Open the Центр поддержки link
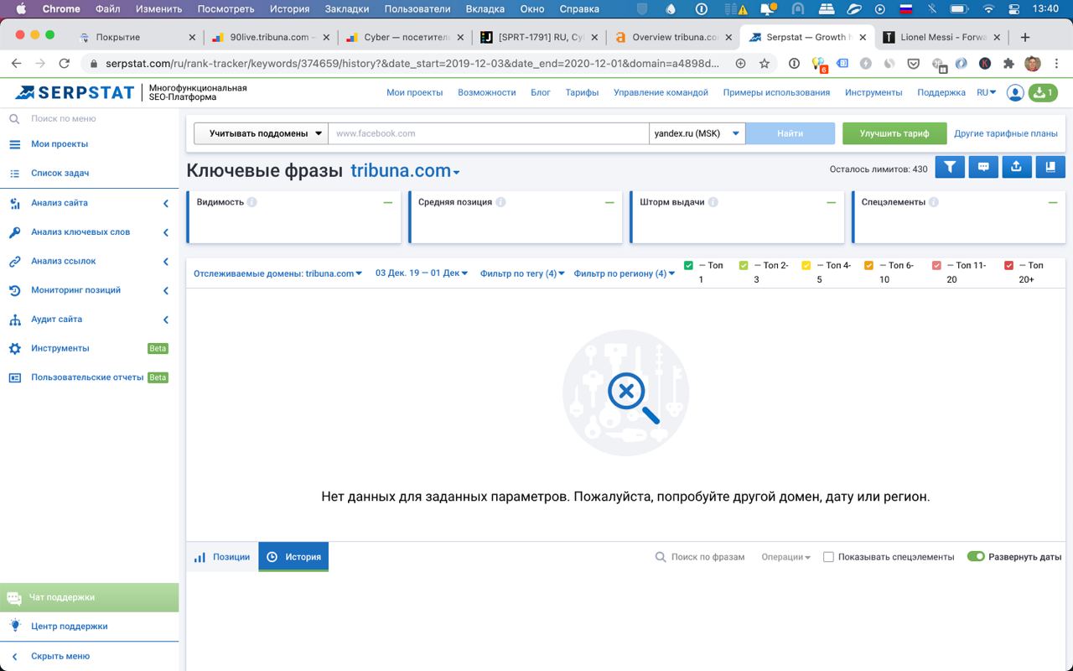Screen dimensions: 1073x671 click(x=69, y=626)
